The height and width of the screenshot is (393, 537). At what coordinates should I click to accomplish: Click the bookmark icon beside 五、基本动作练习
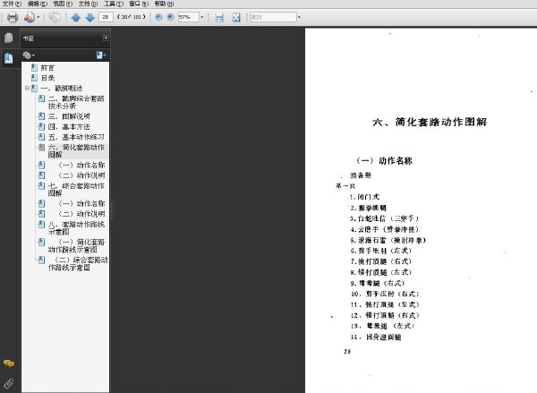(x=41, y=137)
